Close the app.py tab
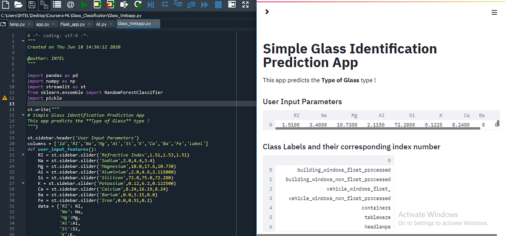The height and width of the screenshot is (236, 505). click(x=53, y=24)
